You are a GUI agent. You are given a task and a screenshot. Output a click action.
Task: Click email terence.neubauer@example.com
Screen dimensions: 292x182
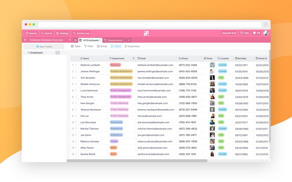coord(156,110)
